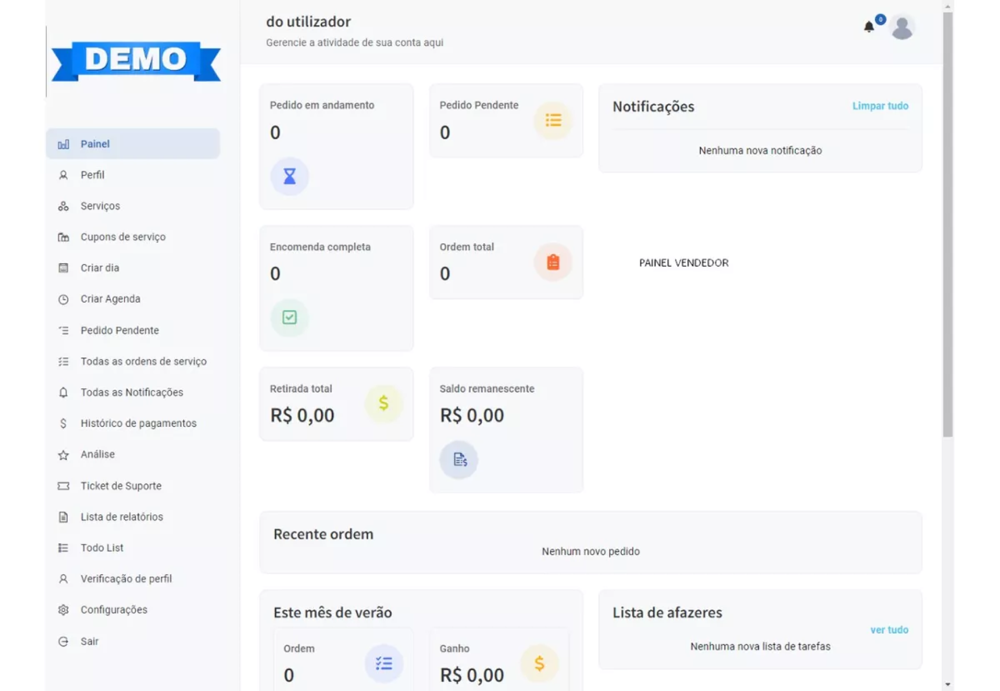
Task: Click the invoice icon under Saldo remanescente
Action: (x=459, y=460)
